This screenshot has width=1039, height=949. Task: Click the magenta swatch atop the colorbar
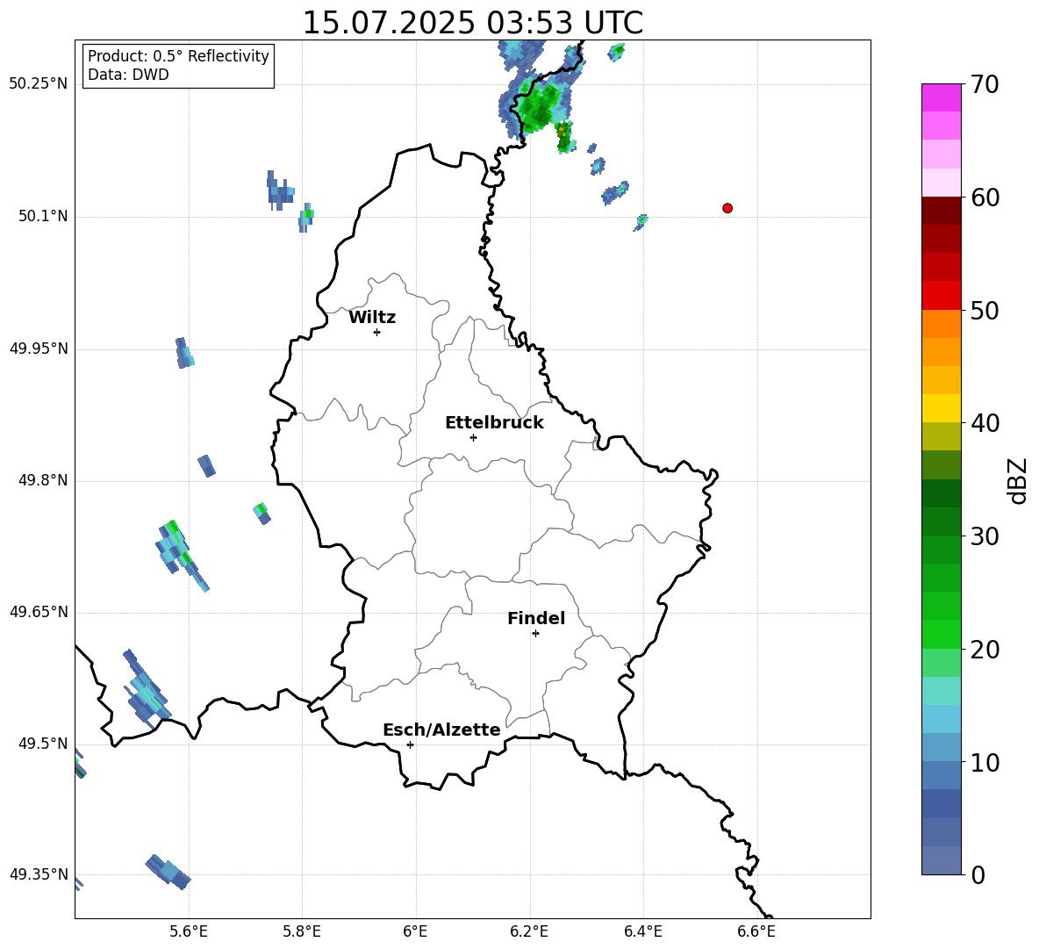pyautogui.click(x=941, y=97)
